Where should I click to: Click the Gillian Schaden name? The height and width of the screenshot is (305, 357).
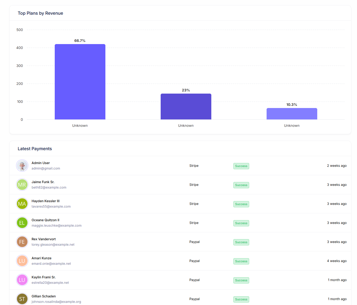point(44,296)
